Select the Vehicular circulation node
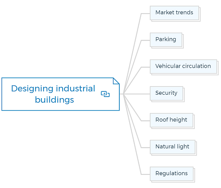The height and width of the screenshot is (188, 221). tap(183, 67)
